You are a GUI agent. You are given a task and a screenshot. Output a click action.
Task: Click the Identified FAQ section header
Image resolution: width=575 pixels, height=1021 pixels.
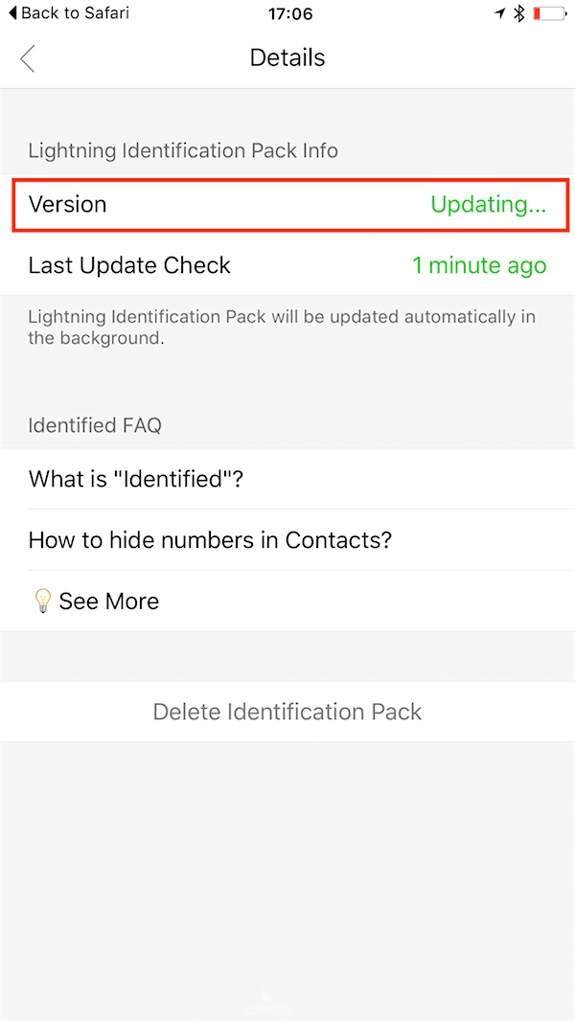coord(95,425)
